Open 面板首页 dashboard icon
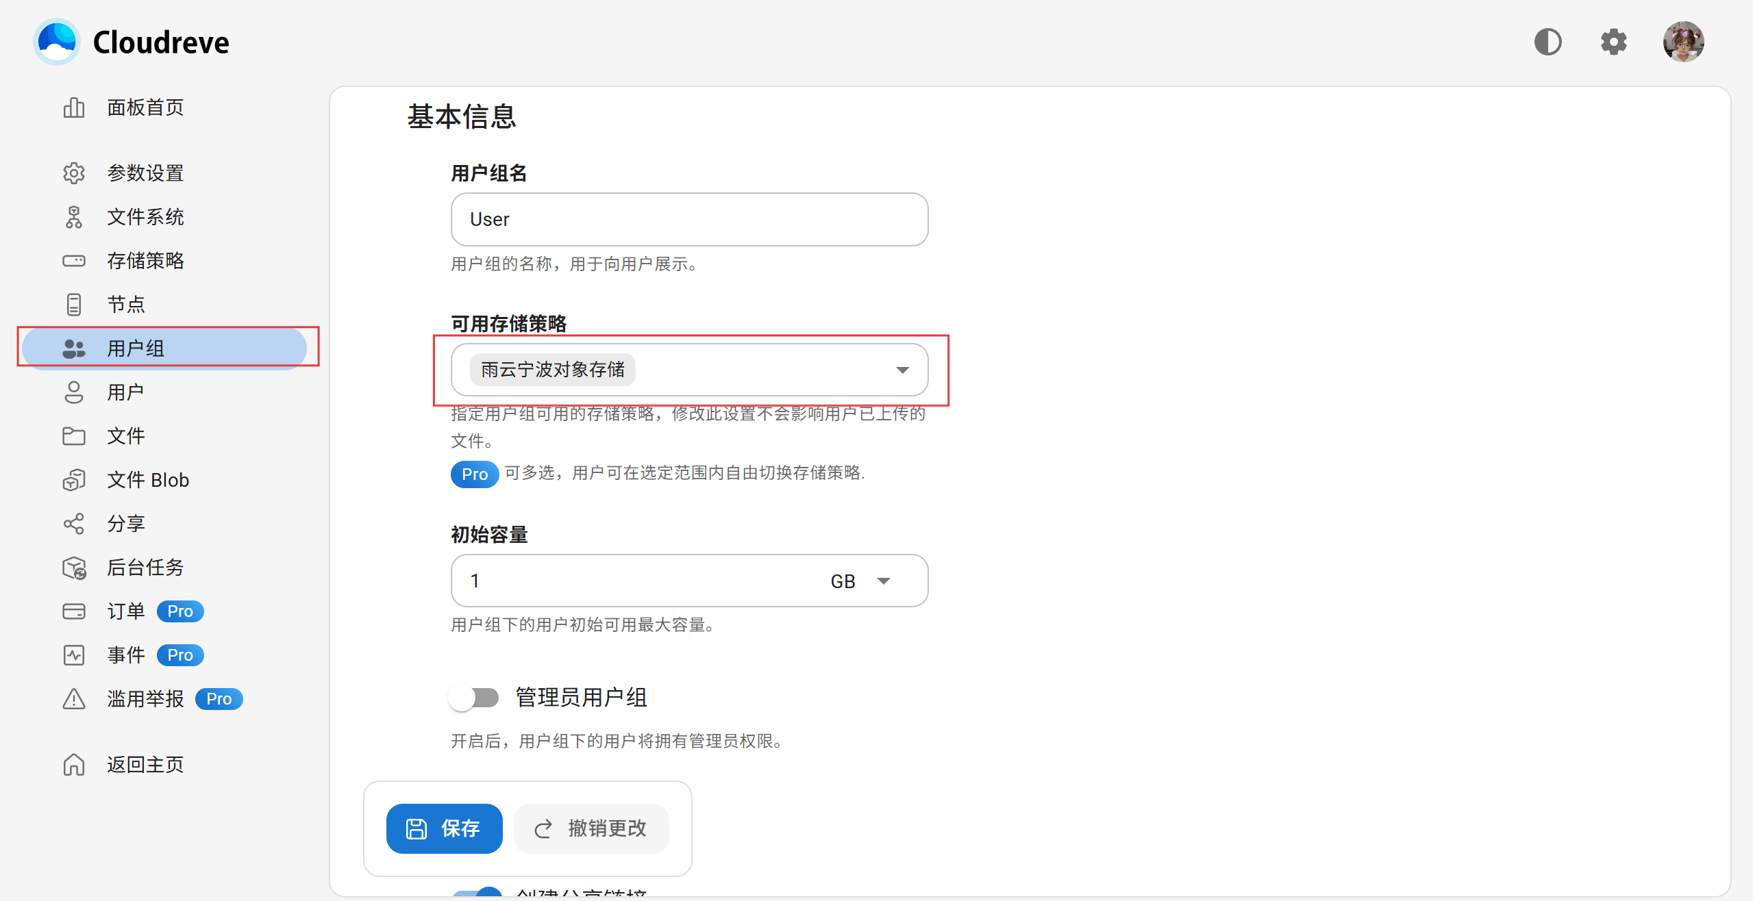 click(74, 107)
